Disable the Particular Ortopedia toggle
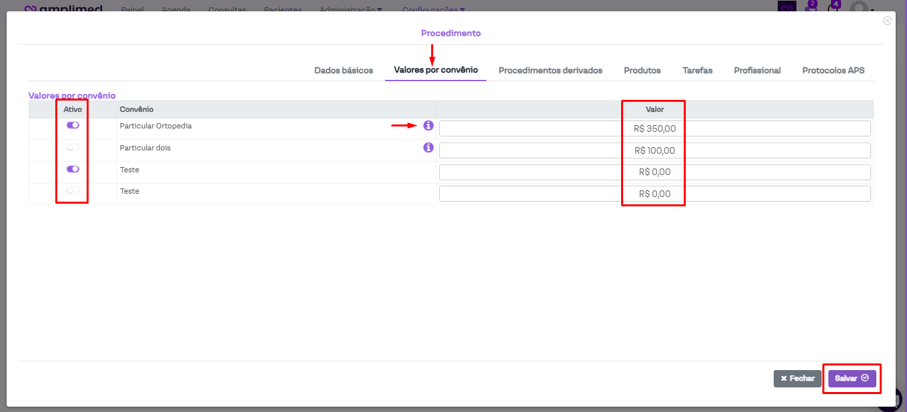 tap(73, 125)
